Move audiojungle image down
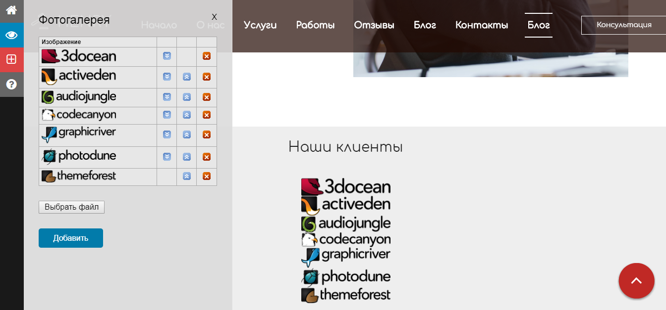 tap(167, 97)
